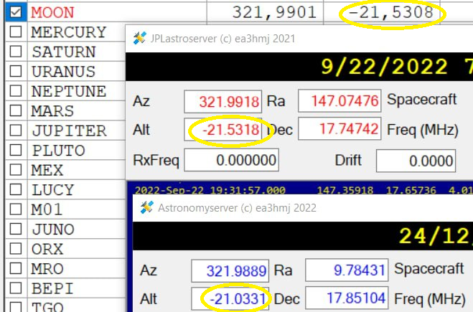Viewport: 473px width, 312px height.
Task: Check the PLUTO checkbox
Action: [x=16, y=150]
